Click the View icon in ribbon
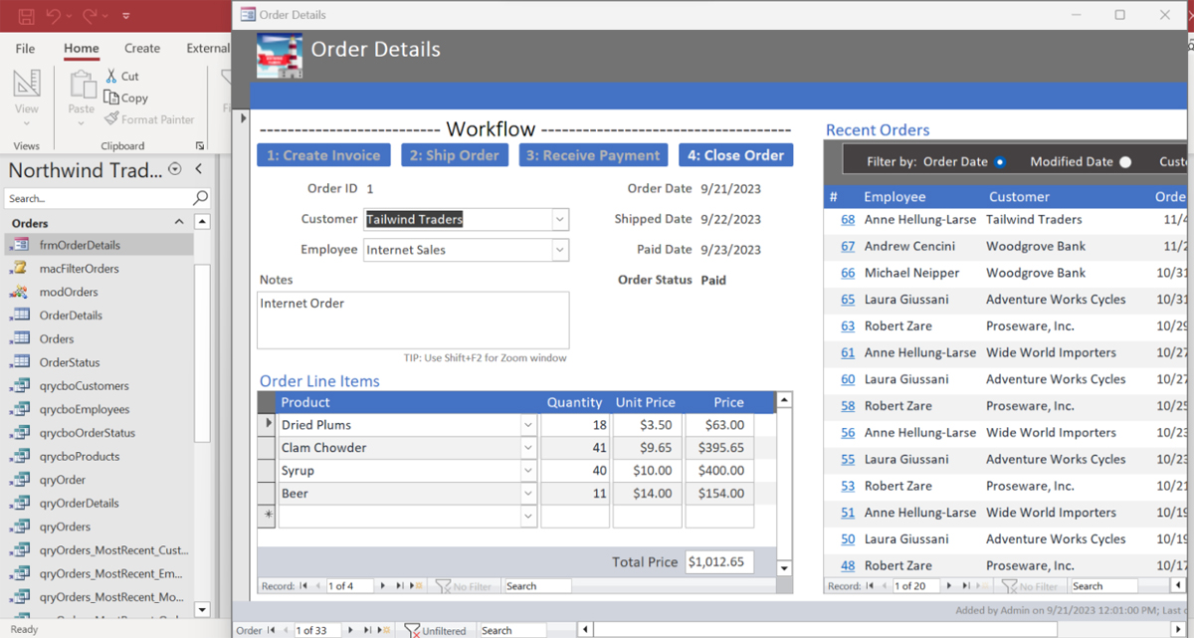 point(27,86)
